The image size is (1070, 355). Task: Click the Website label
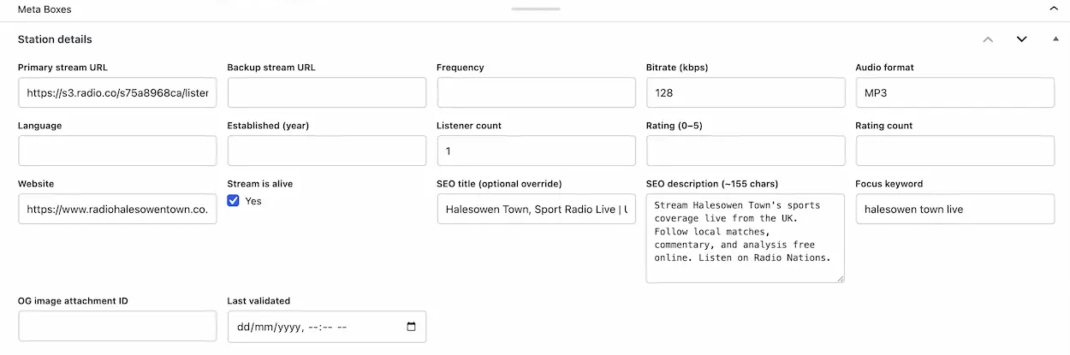tap(36, 184)
